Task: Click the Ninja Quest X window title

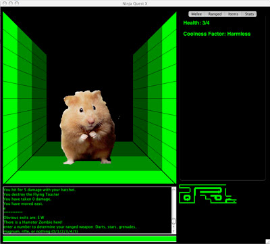Action: 135,3
